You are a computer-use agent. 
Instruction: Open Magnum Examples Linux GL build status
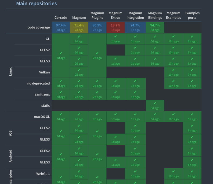(x=174, y=39)
